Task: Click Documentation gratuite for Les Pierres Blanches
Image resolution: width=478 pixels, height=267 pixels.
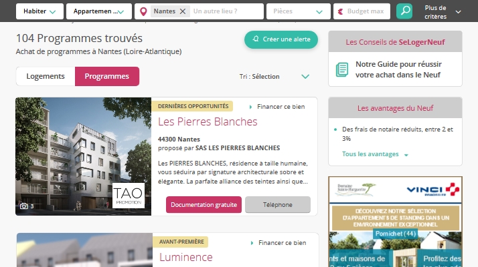Action: [204, 205]
